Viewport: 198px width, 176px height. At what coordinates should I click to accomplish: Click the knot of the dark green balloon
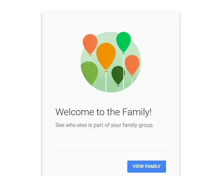pos(118,86)
